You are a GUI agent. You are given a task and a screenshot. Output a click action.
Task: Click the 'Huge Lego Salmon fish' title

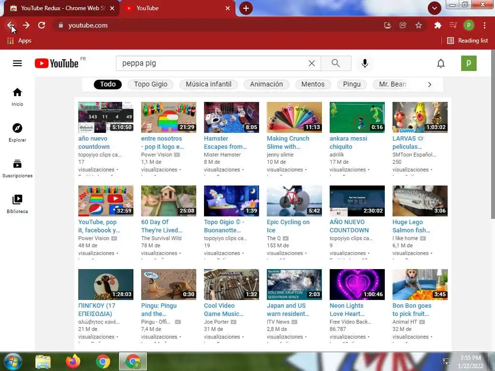(411, 226)
